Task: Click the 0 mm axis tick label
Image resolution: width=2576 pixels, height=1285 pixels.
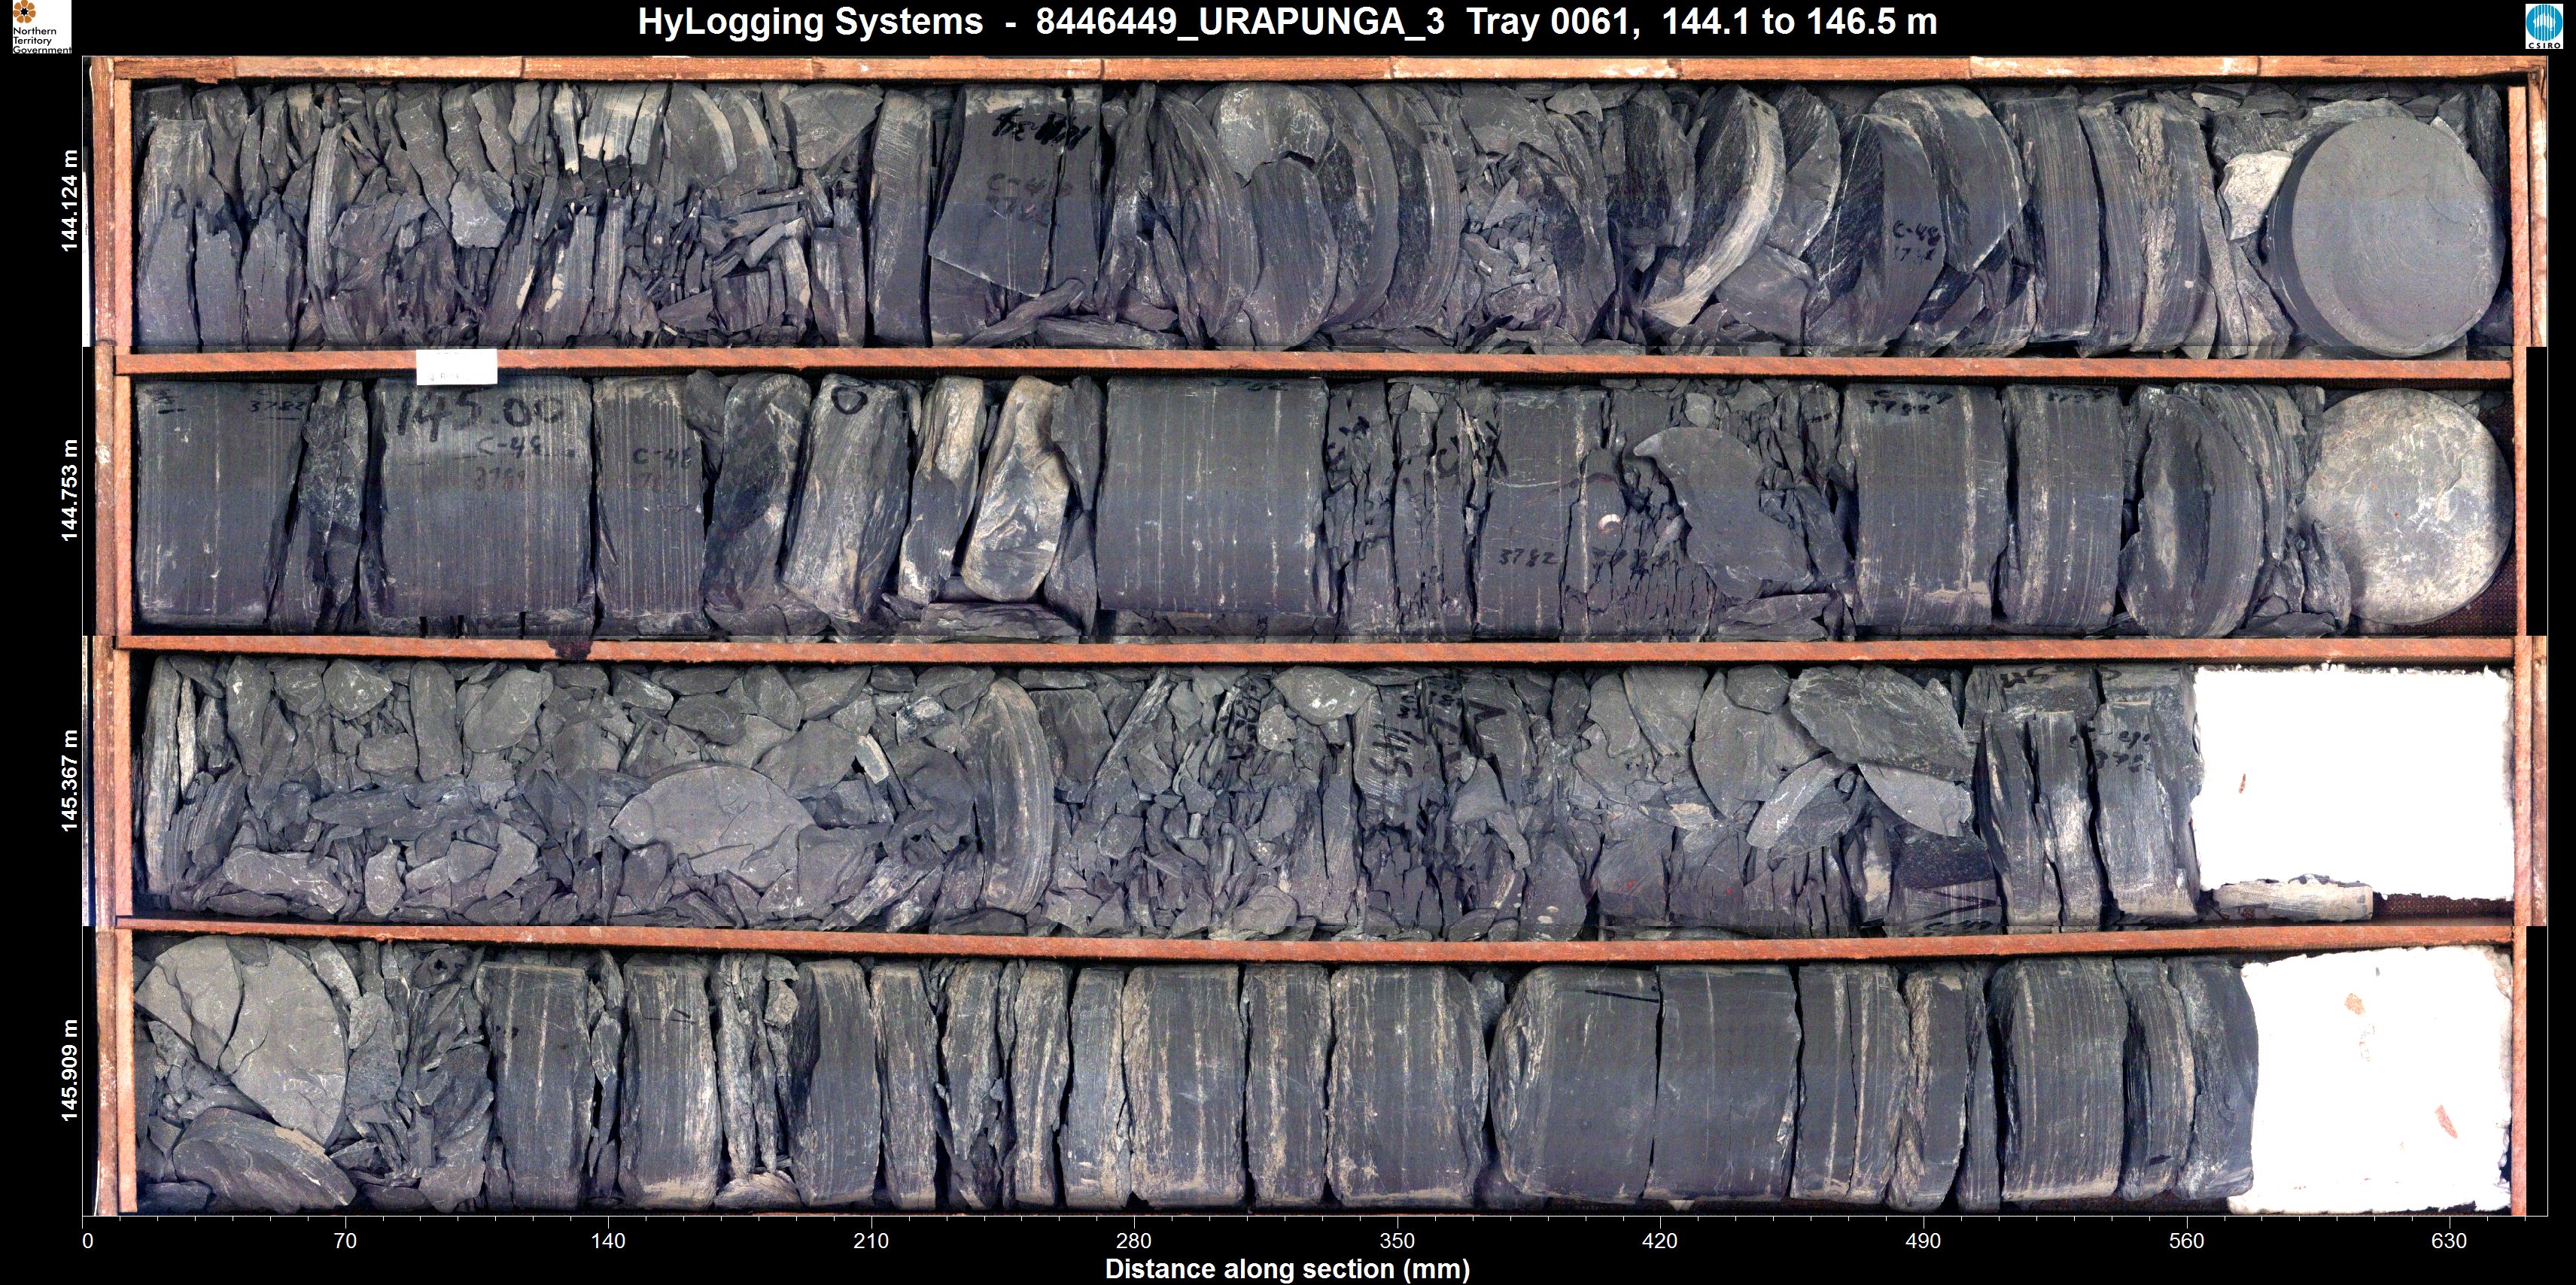Action: 88,1241
